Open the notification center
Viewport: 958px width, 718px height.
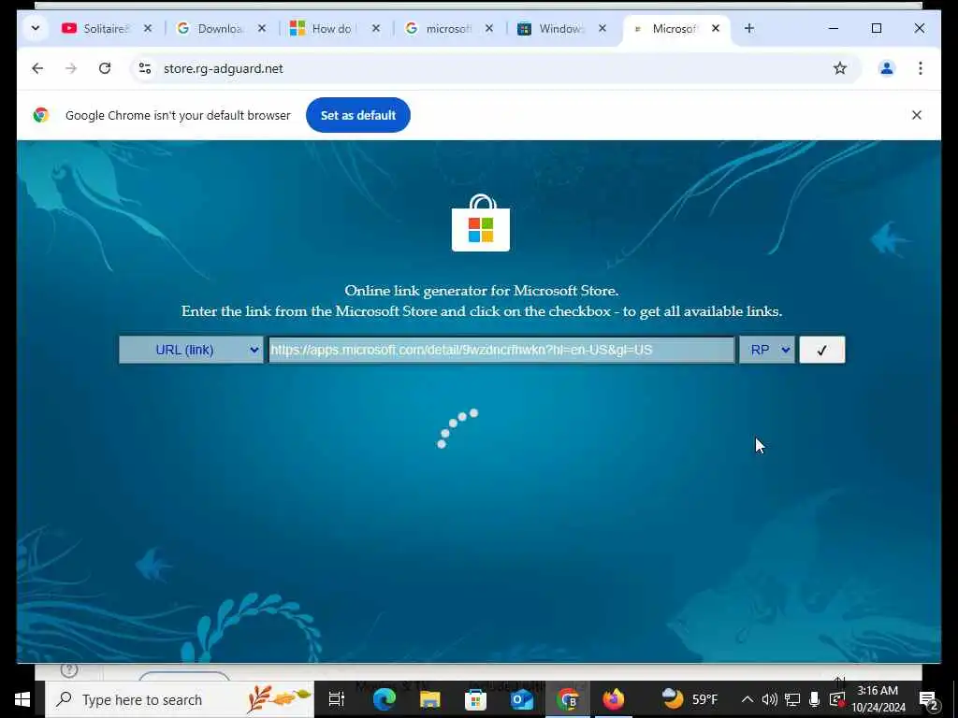click(927, 699)
